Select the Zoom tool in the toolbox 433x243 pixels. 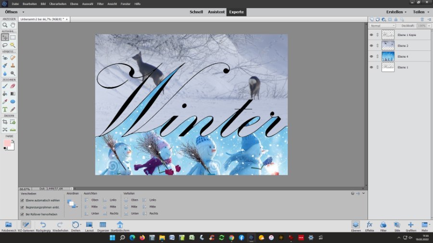(5, 25)
